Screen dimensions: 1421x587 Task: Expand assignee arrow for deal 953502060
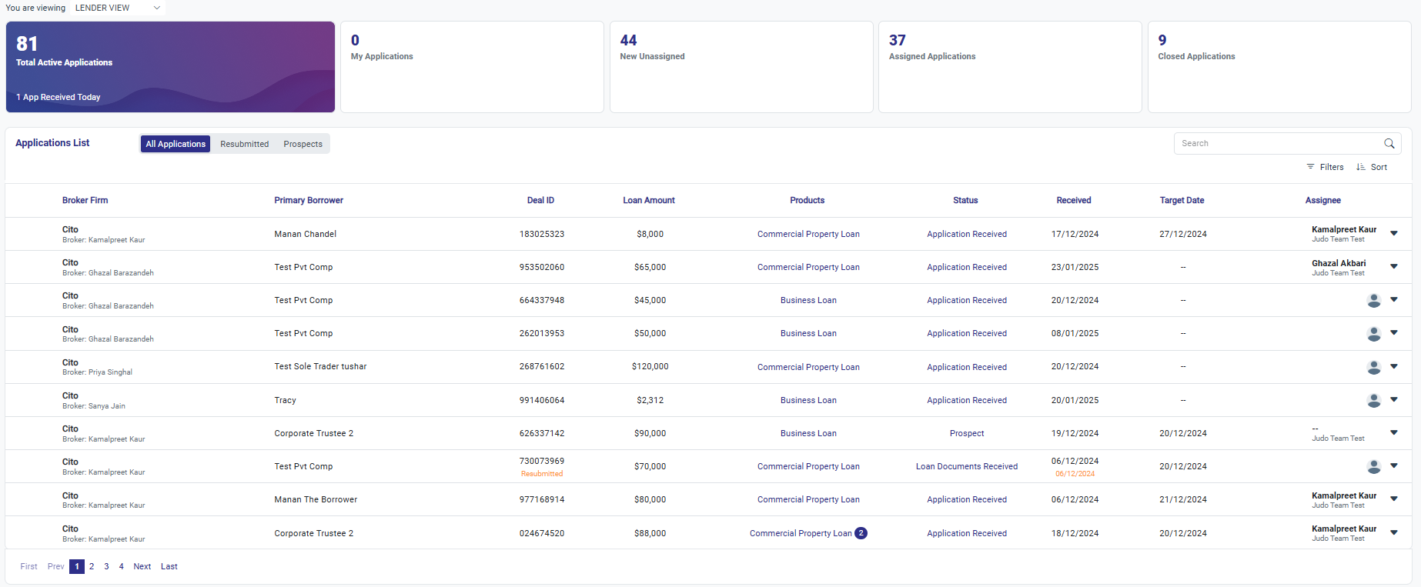(1394, 266)
